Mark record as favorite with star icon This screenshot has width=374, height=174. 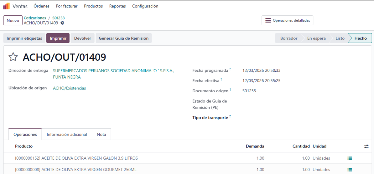click(13, 57)
